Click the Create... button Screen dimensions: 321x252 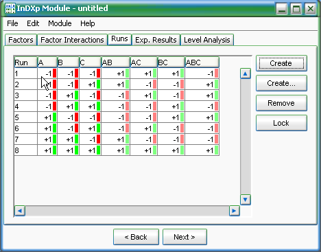coord(281,83)
